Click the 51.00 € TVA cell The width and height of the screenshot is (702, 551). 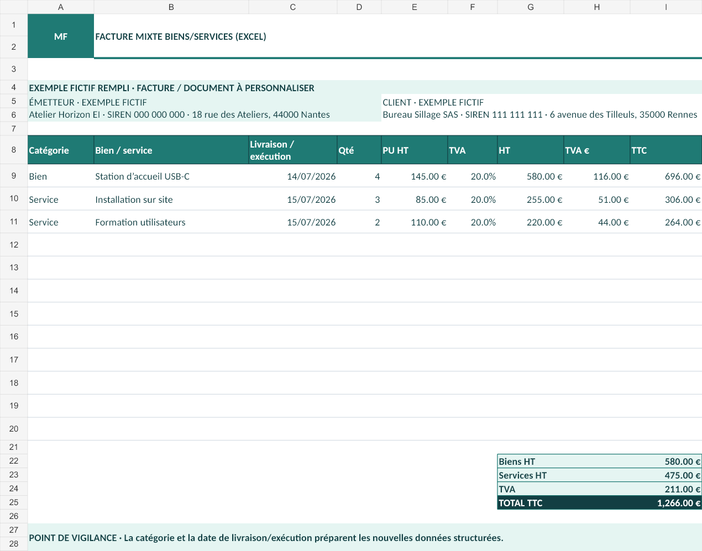point(597,199)
